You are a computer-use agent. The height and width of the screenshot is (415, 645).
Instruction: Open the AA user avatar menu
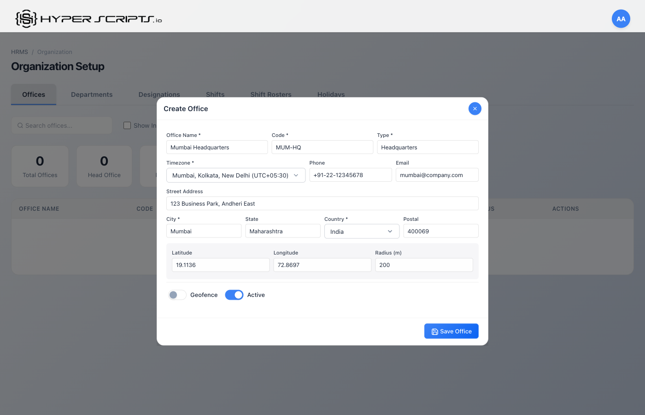click(621, 18)
